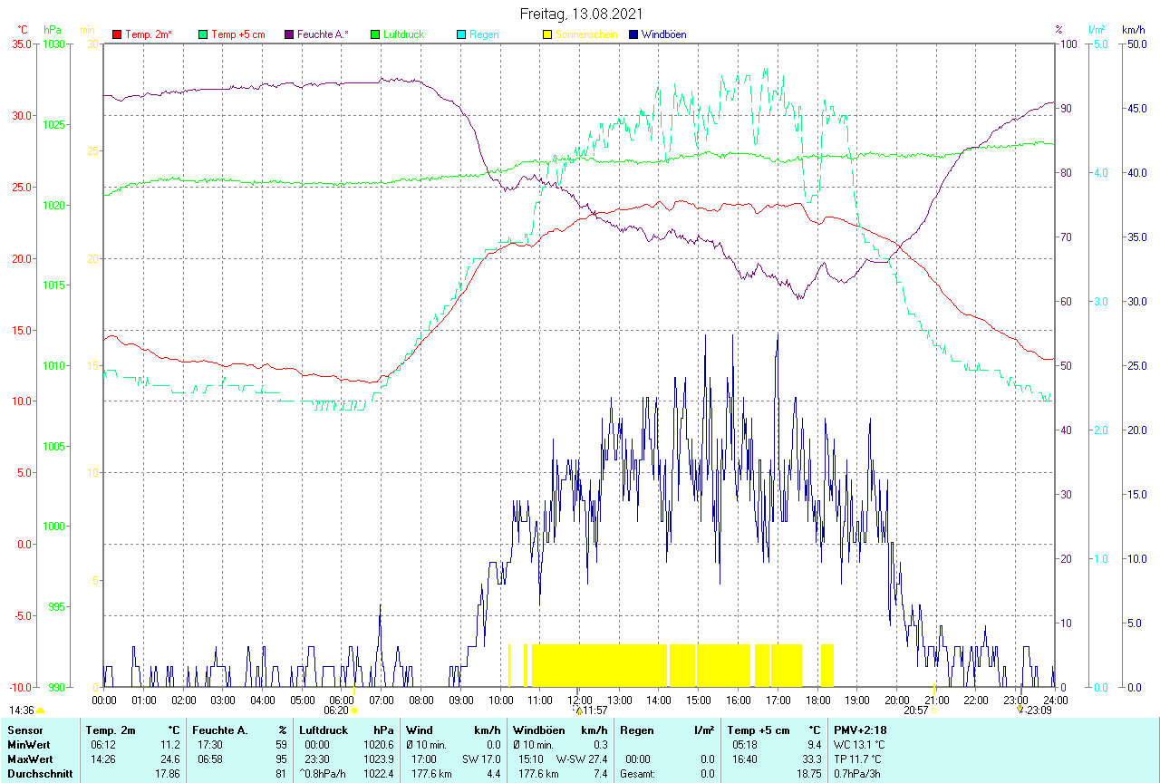The image size is (1160, 783).
Task: Click the 'Regen' legend label
Action: [x=484, y=34]
